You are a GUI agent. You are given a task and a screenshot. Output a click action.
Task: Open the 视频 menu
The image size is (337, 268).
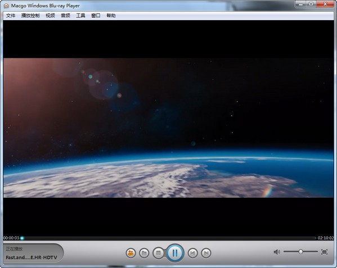coord(50,15)
